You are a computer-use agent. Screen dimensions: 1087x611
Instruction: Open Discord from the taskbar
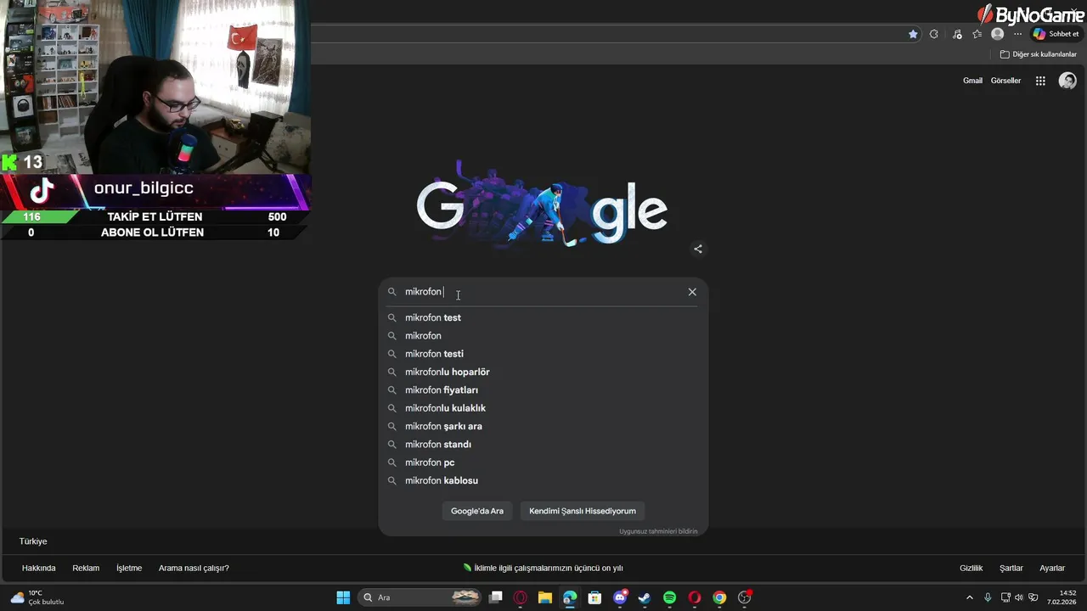tap(620, 597)
